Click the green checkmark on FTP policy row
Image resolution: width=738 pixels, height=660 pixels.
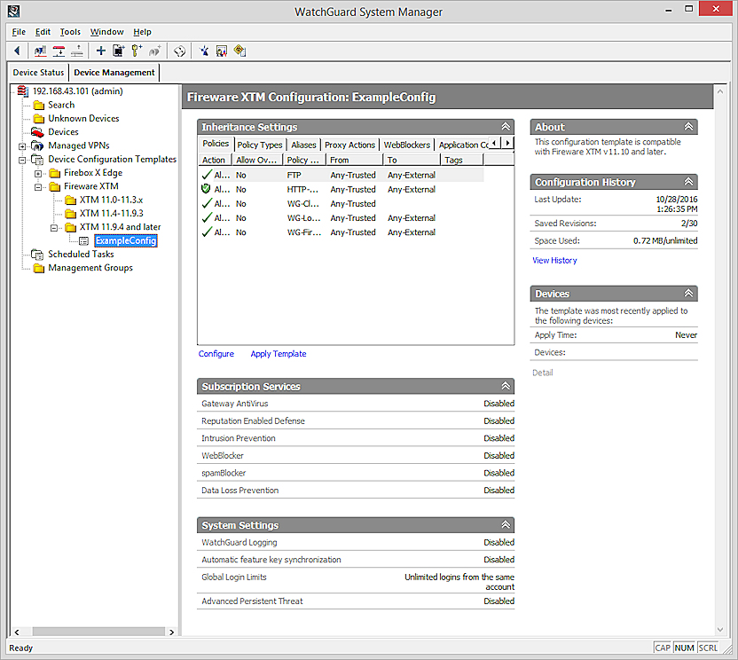(206, 175)
